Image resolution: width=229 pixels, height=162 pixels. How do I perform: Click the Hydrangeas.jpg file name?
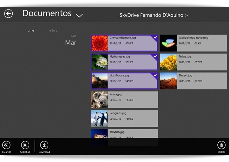pyautogui.click(x=120, y=56)
